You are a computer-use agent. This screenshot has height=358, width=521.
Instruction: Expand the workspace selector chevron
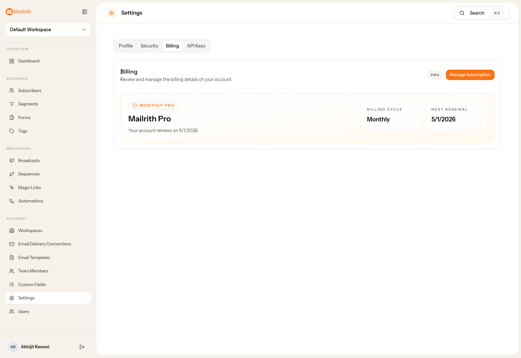point(83,30)
